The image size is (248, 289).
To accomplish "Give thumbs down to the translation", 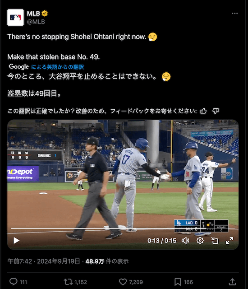I will 216,111.
